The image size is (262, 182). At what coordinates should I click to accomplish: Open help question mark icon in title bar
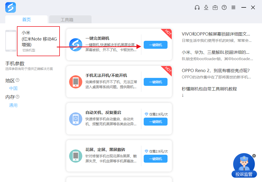(224, 7)
